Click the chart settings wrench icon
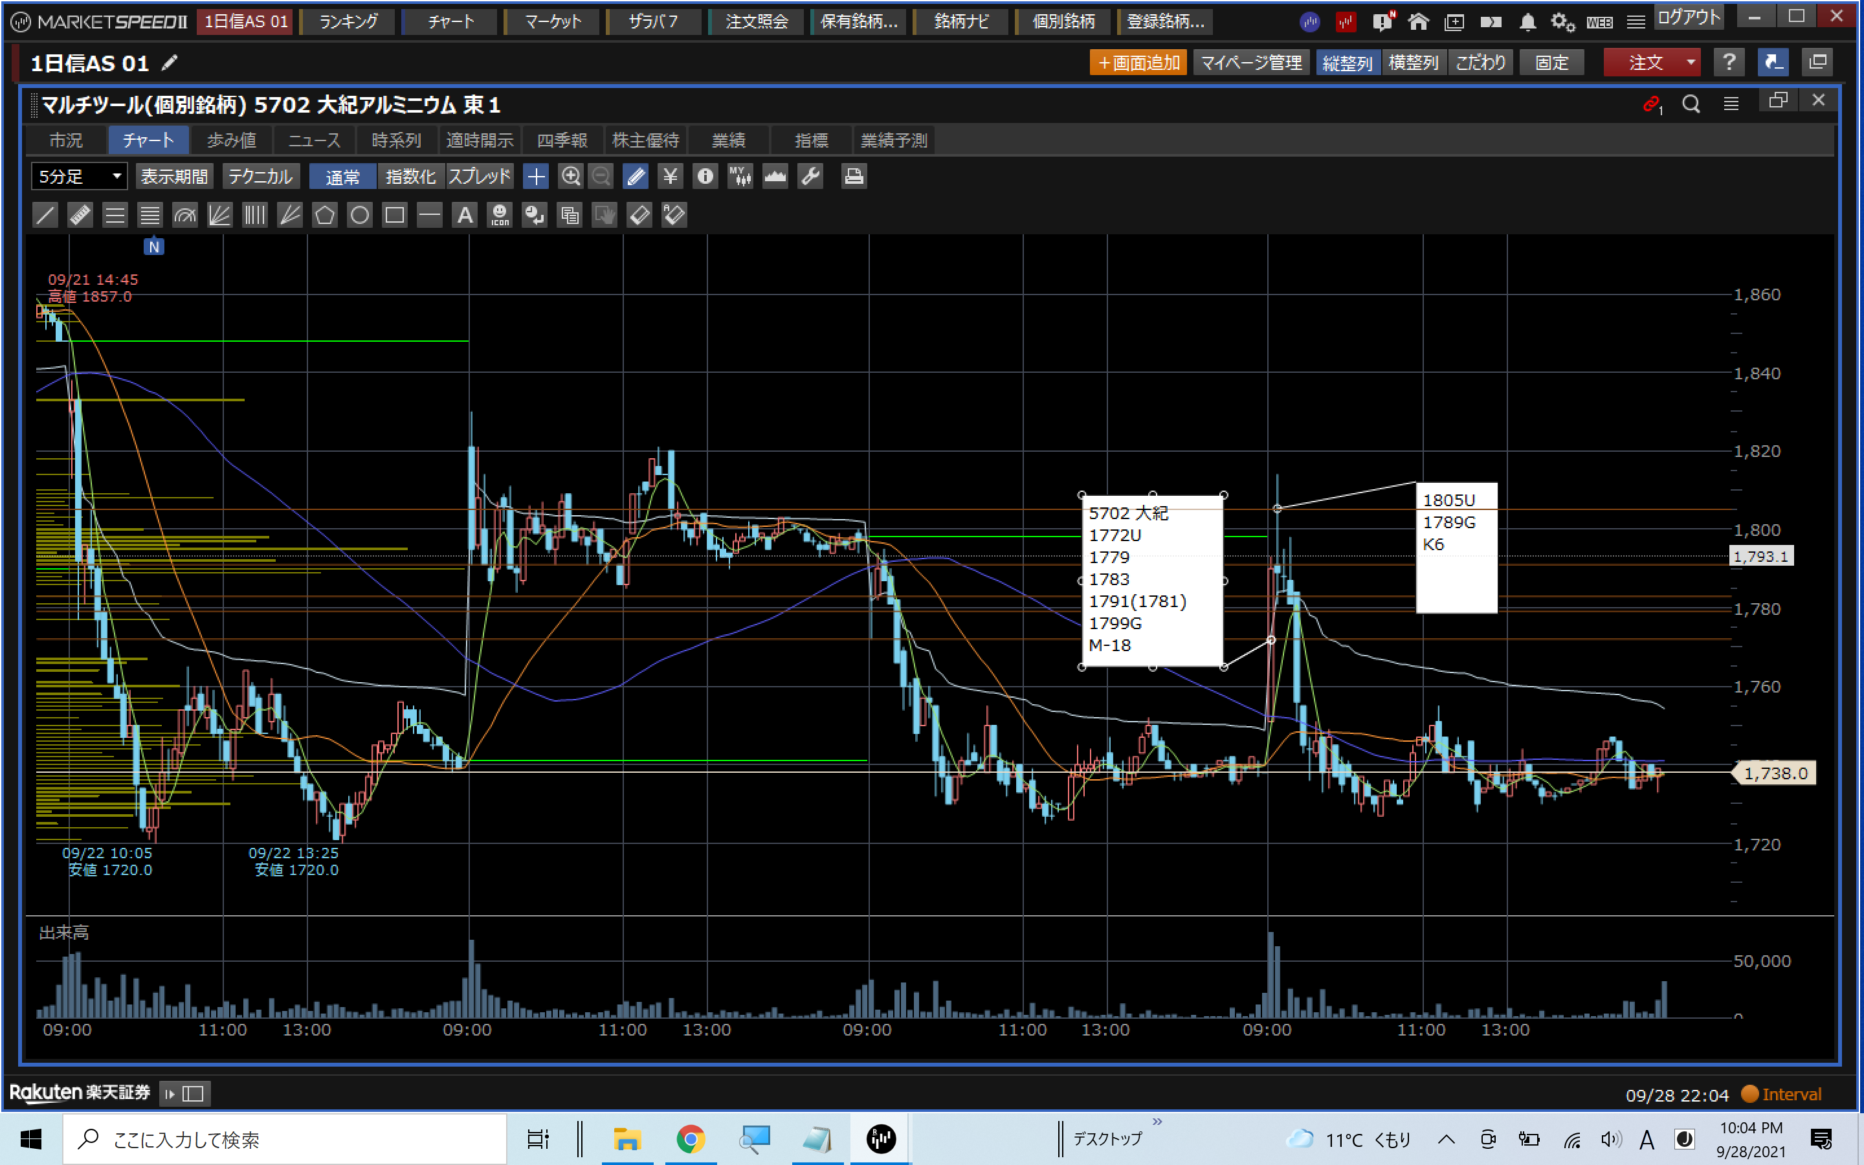The image size is (1864, 1165). tap(810, 177)
